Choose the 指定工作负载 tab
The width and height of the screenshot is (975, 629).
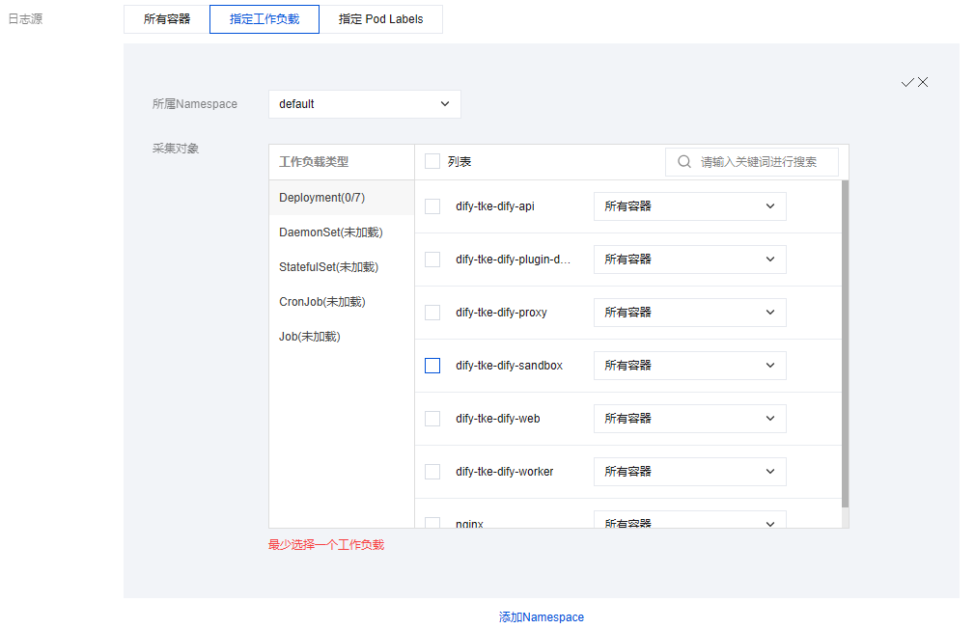[265, 19]
